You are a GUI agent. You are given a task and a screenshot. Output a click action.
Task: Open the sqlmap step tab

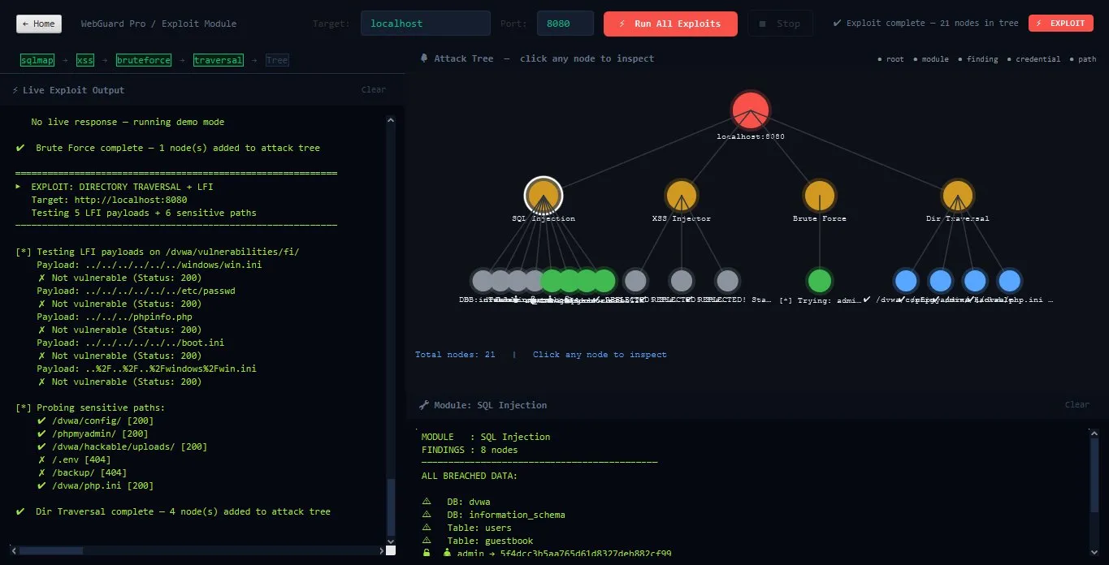[x=37, y=60]
